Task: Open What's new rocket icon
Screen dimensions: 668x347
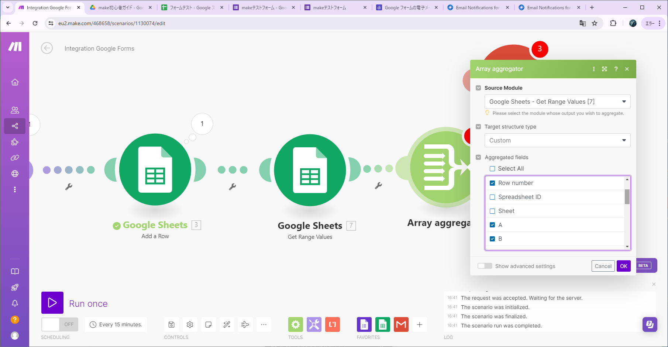Action: tap(15, 287)
